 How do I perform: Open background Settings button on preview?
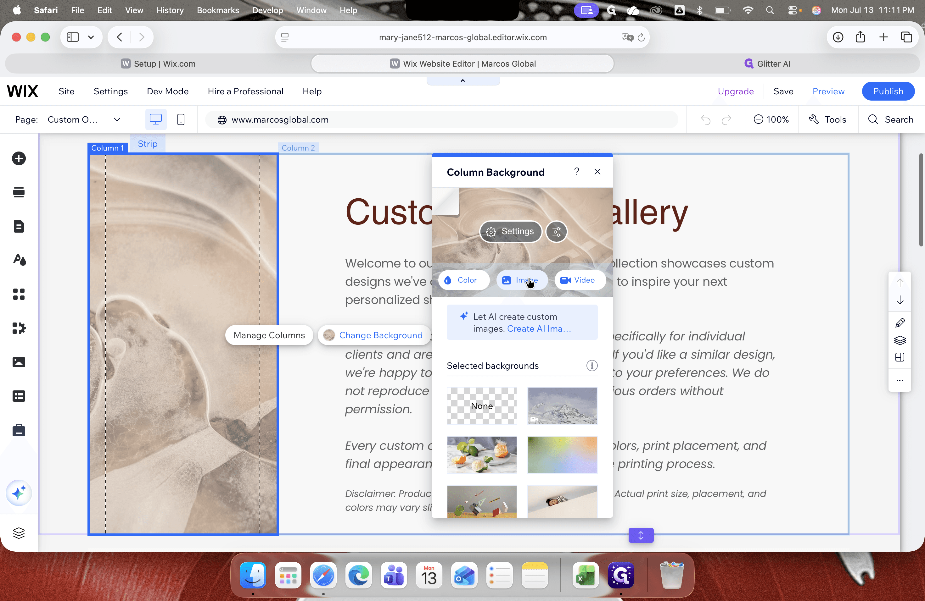click(x=511, y=232)
